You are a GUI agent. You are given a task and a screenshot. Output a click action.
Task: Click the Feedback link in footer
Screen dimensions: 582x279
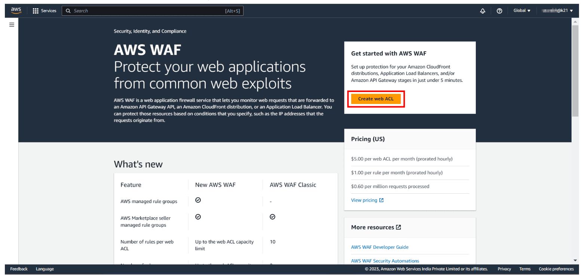pos(19,269)
